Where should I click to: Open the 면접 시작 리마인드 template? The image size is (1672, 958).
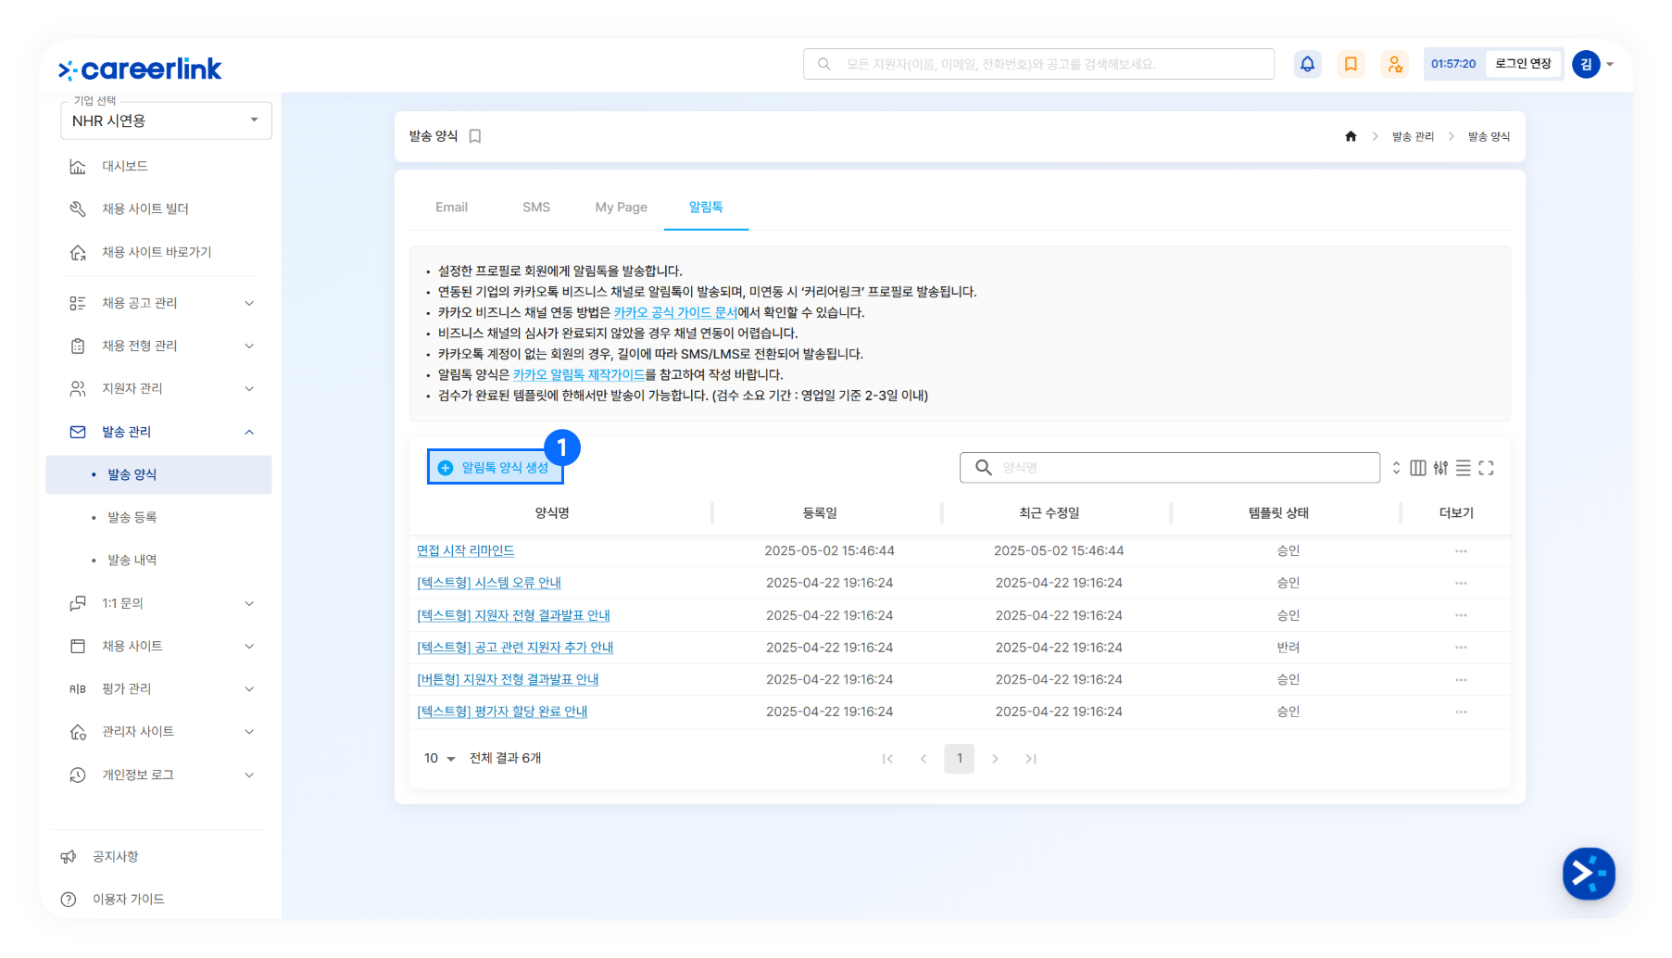(465, 551)
